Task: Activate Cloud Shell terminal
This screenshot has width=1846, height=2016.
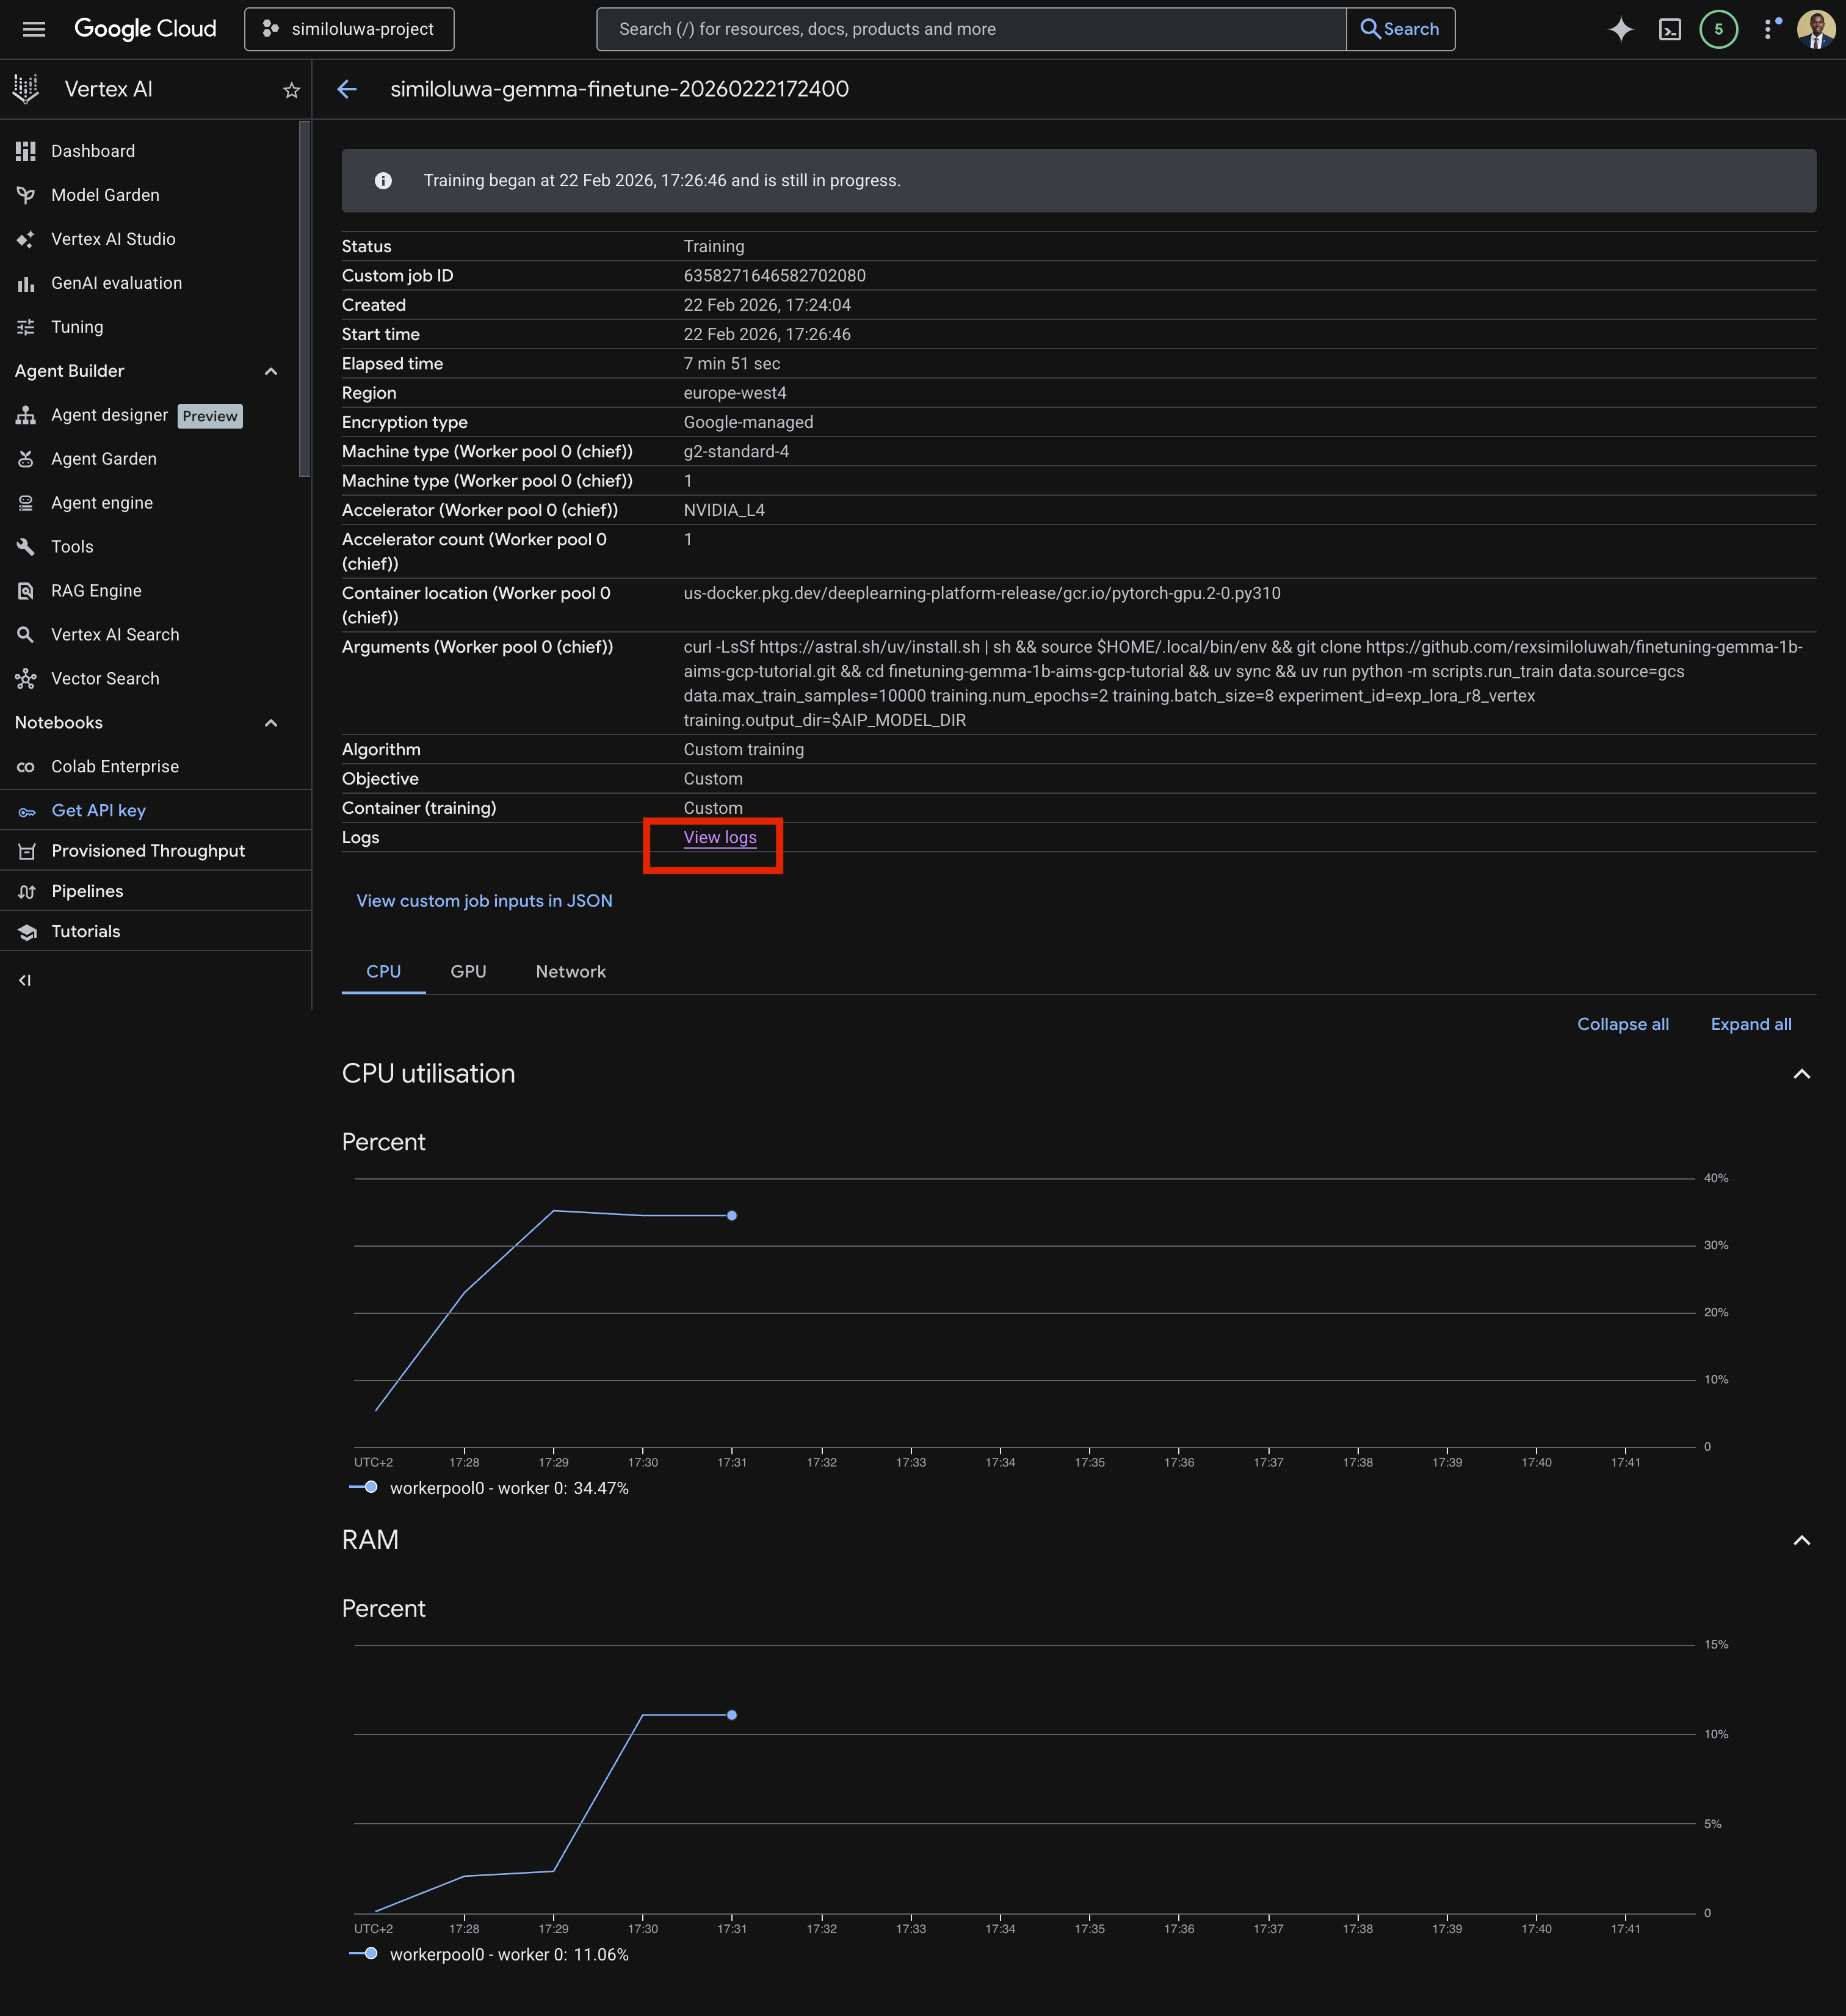Action: point(1670,29)
